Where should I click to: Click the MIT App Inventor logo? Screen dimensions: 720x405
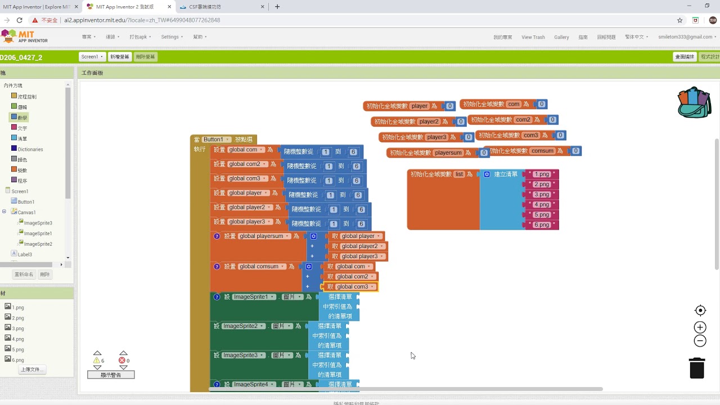click(25, 37)
